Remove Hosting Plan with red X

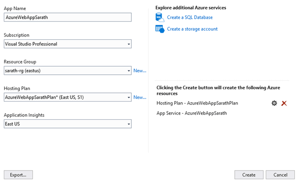(284, 104)
